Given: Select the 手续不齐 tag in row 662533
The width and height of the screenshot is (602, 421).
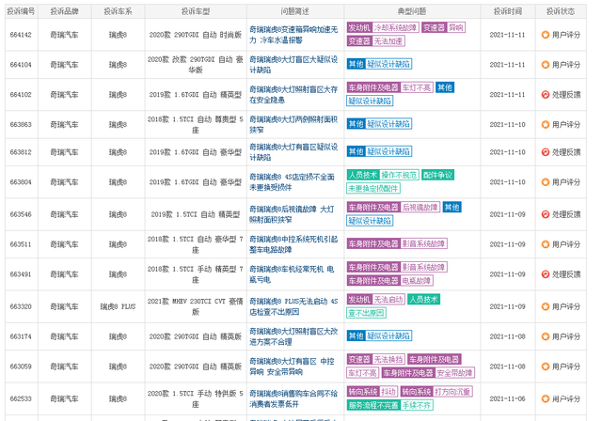Looking at the screenshot, I should click(417, 405).
